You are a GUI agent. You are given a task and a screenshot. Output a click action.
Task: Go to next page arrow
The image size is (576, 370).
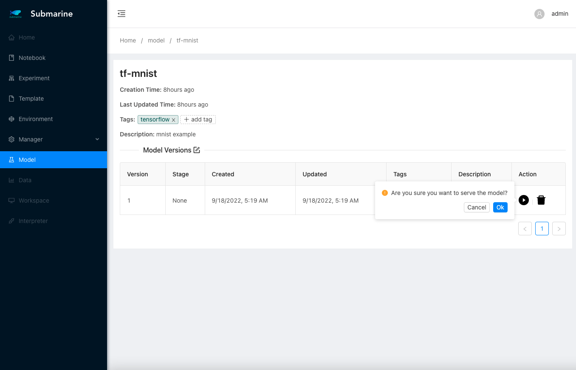[559, 229]
